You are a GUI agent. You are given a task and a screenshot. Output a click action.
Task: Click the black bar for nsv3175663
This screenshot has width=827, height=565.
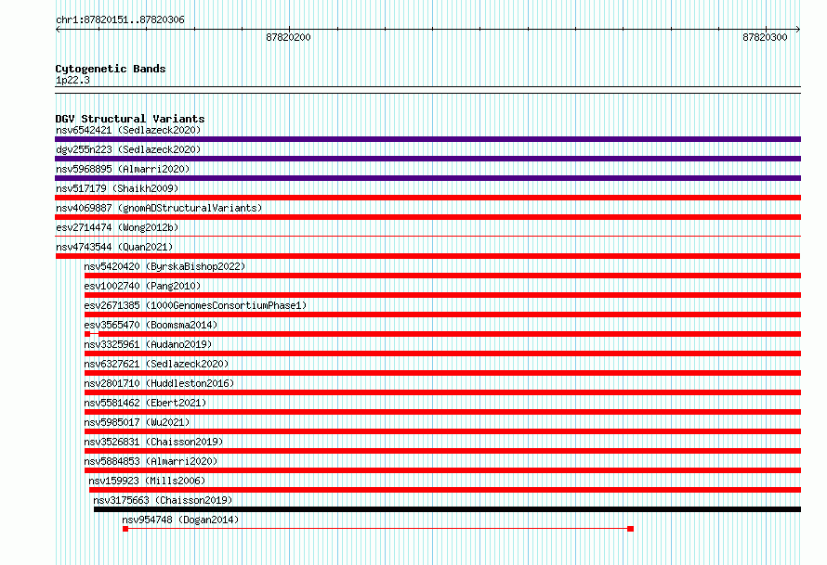point(447,509)
